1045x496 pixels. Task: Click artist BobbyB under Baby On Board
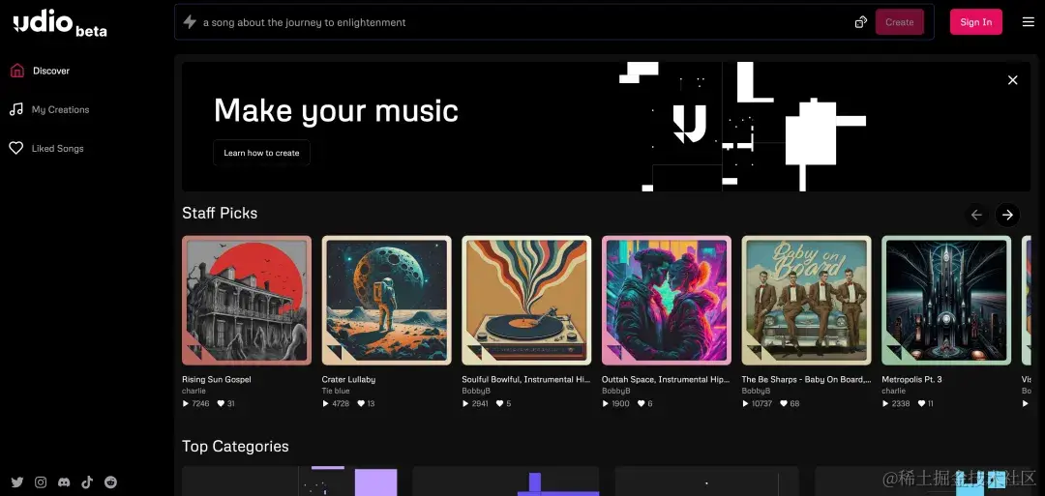pyautogui.click(x=756, y=391)
